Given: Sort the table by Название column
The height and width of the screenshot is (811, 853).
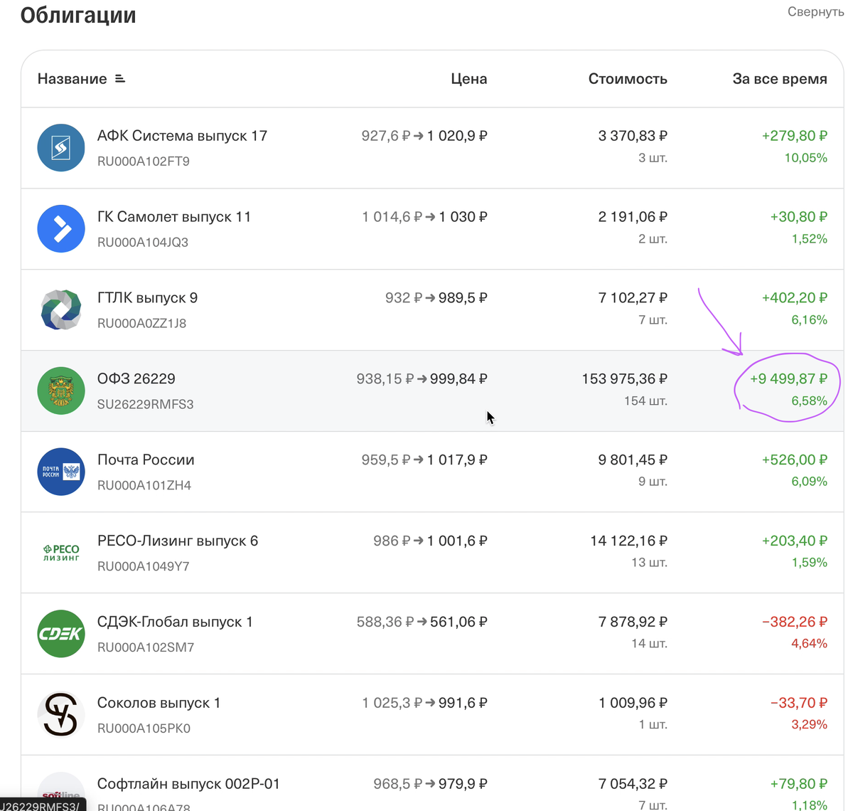Looking at the screenshot, I should point(73,79).
